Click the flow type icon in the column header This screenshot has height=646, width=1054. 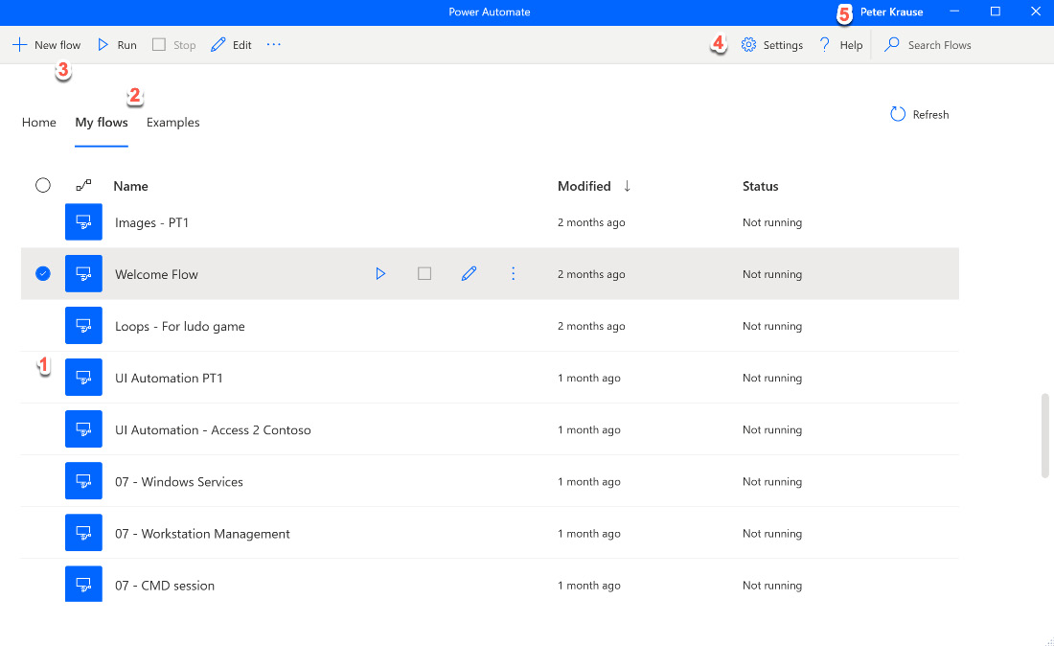(83, 186)
